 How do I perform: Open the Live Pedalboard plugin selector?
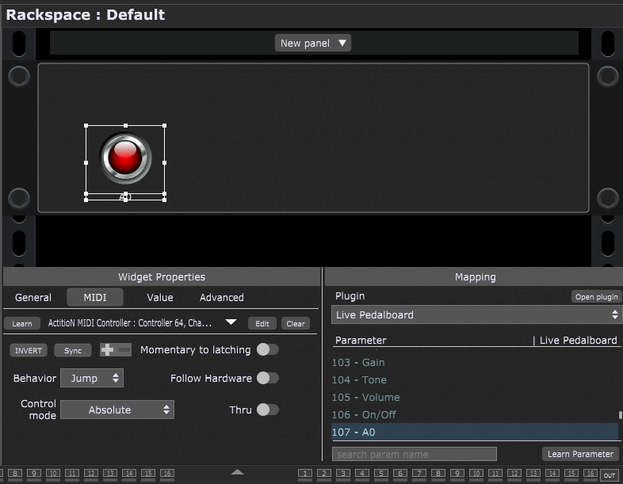click(x=476, y=314)
